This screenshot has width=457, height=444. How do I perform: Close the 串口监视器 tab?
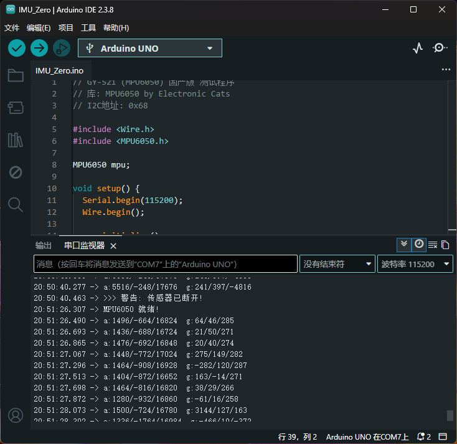click(x=113, y=246)
